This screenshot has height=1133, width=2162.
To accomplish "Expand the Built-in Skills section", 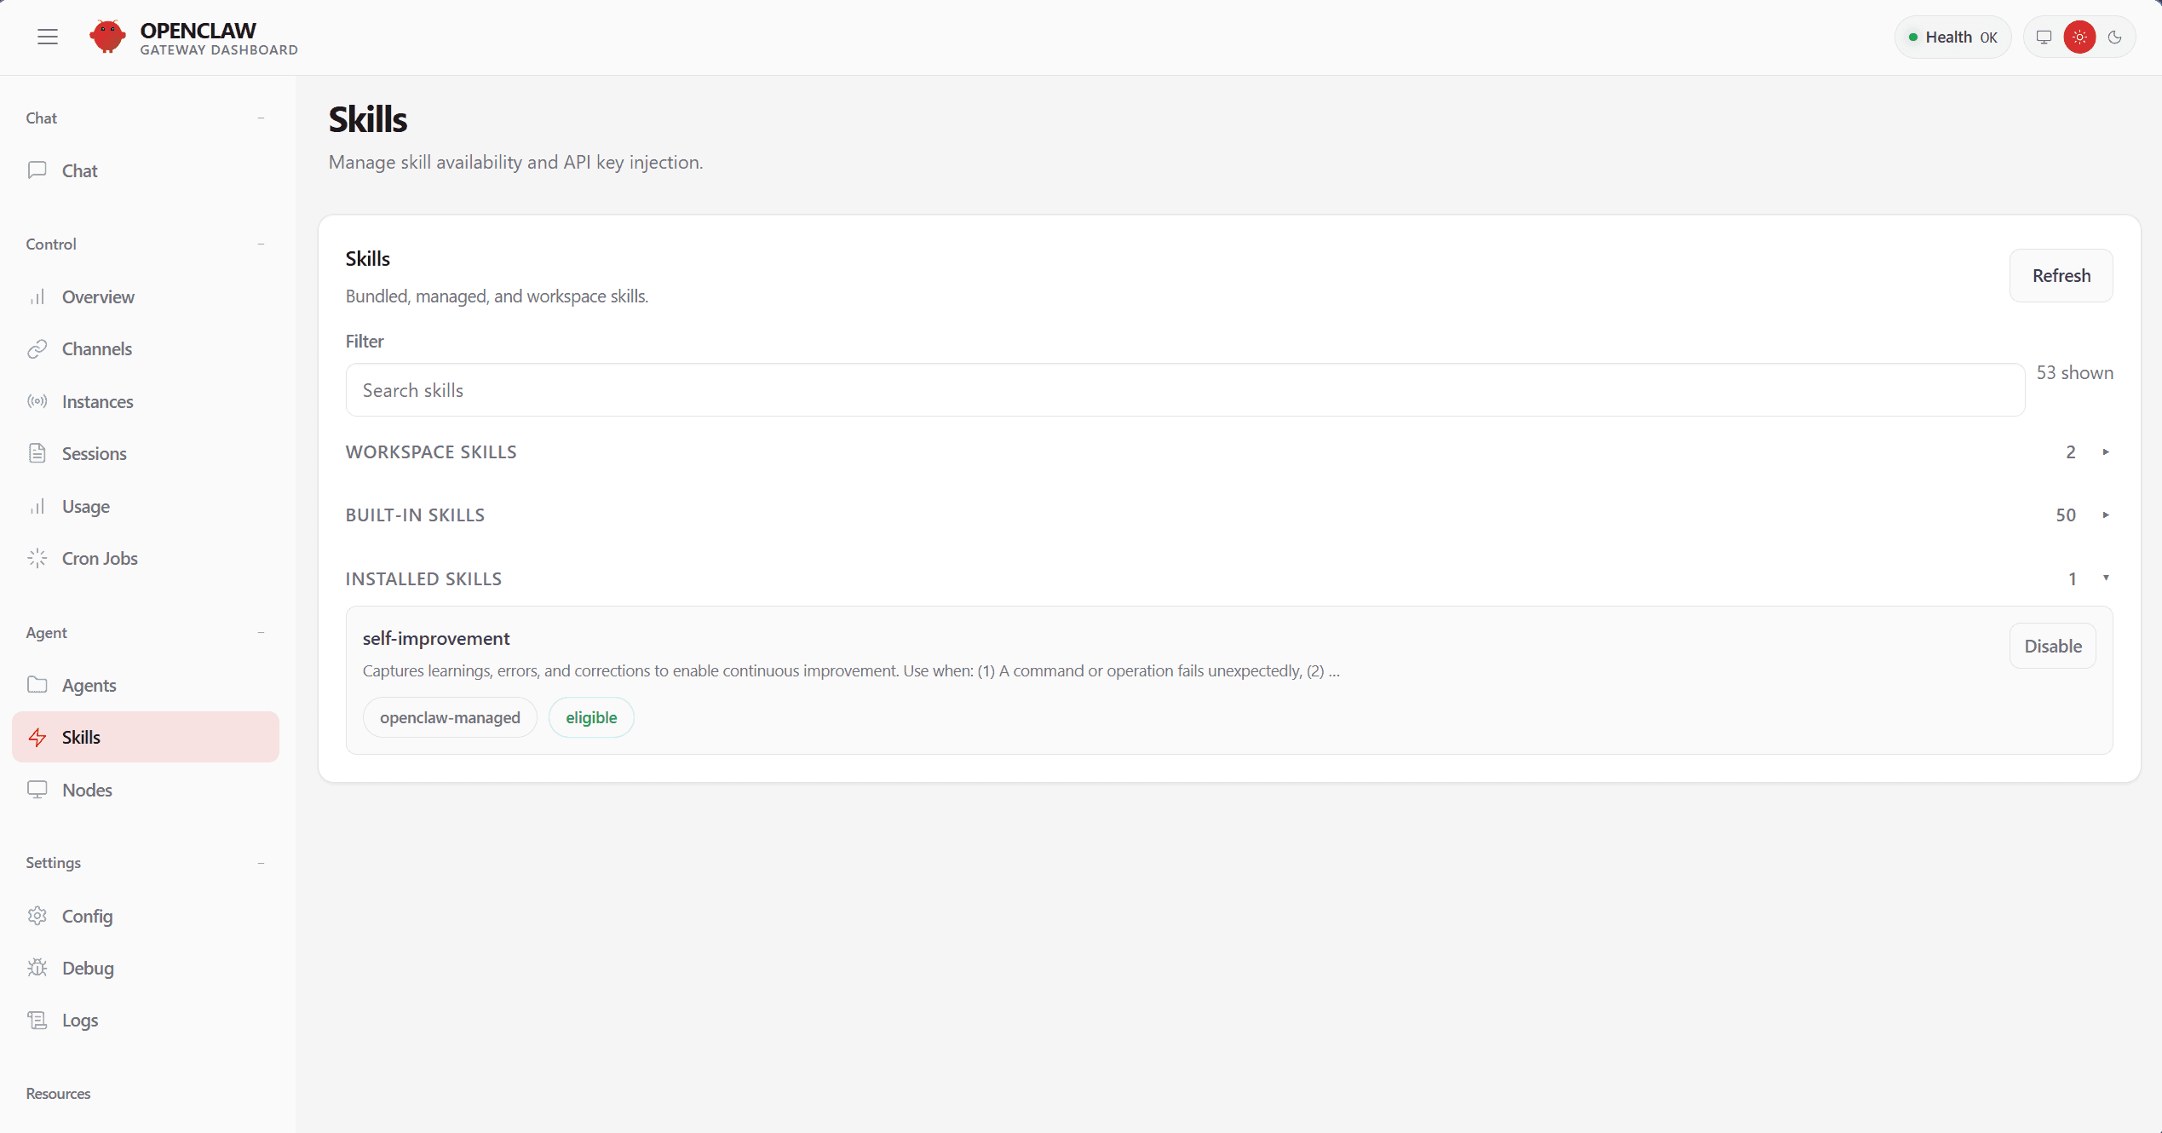I will [2105, 515].
